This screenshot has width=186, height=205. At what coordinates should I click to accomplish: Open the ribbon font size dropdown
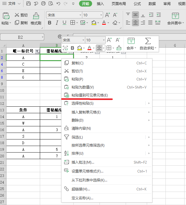point(101,15)
